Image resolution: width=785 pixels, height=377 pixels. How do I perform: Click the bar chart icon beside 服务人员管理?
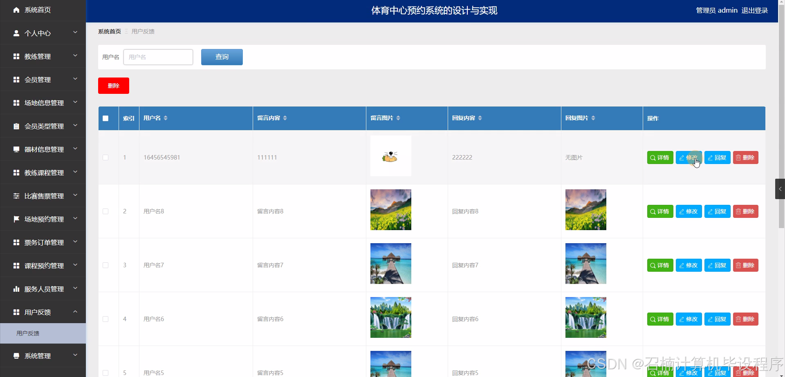(x=16, y=289)
